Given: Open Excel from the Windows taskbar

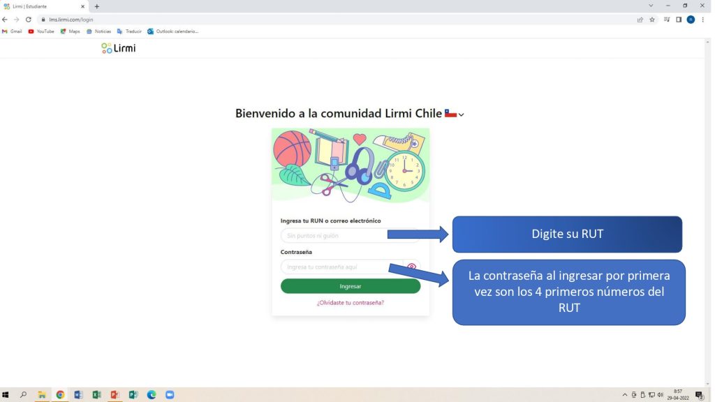Looking at the screenshot, I should [x=96, y=395].
